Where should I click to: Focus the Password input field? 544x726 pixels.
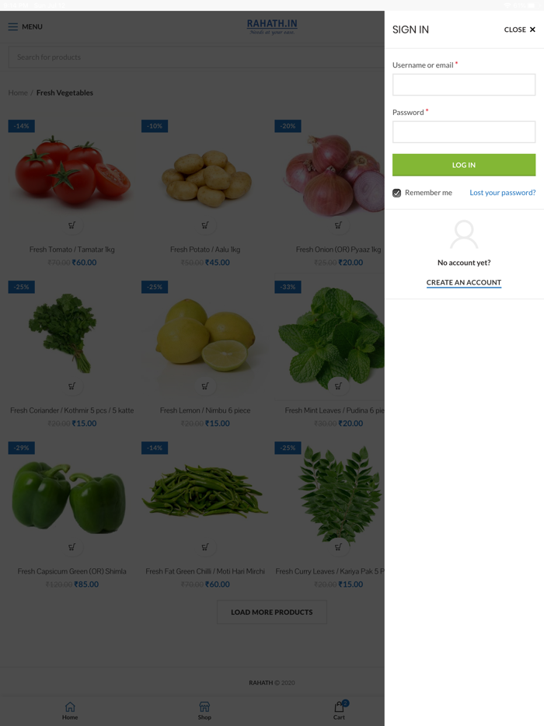[464, 132]
